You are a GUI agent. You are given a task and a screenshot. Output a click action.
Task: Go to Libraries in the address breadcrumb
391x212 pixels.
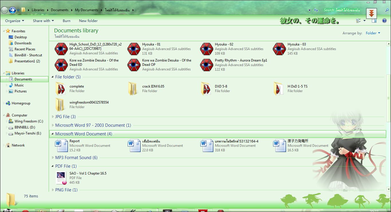tap(38, 10)
